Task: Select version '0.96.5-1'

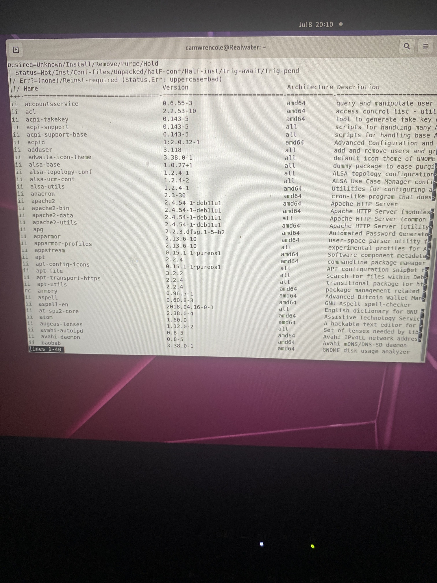Action: point(180,294)
